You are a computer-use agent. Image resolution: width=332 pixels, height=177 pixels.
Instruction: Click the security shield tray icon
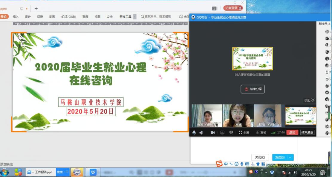(x=272, y=172)
